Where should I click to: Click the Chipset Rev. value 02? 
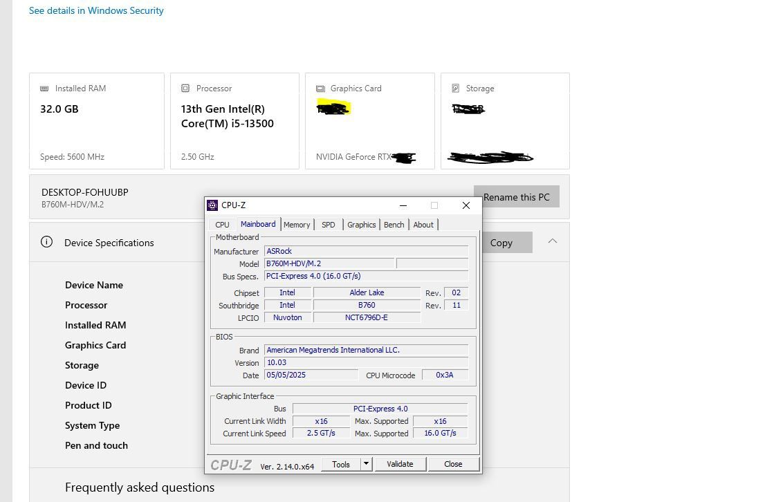(457, 292)
